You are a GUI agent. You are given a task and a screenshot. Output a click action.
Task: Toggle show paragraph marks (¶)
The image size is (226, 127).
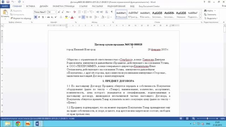click(x=112, y=12)
